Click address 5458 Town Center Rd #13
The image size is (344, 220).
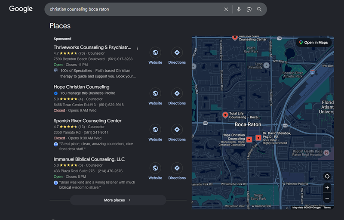[x=74, y=105]
